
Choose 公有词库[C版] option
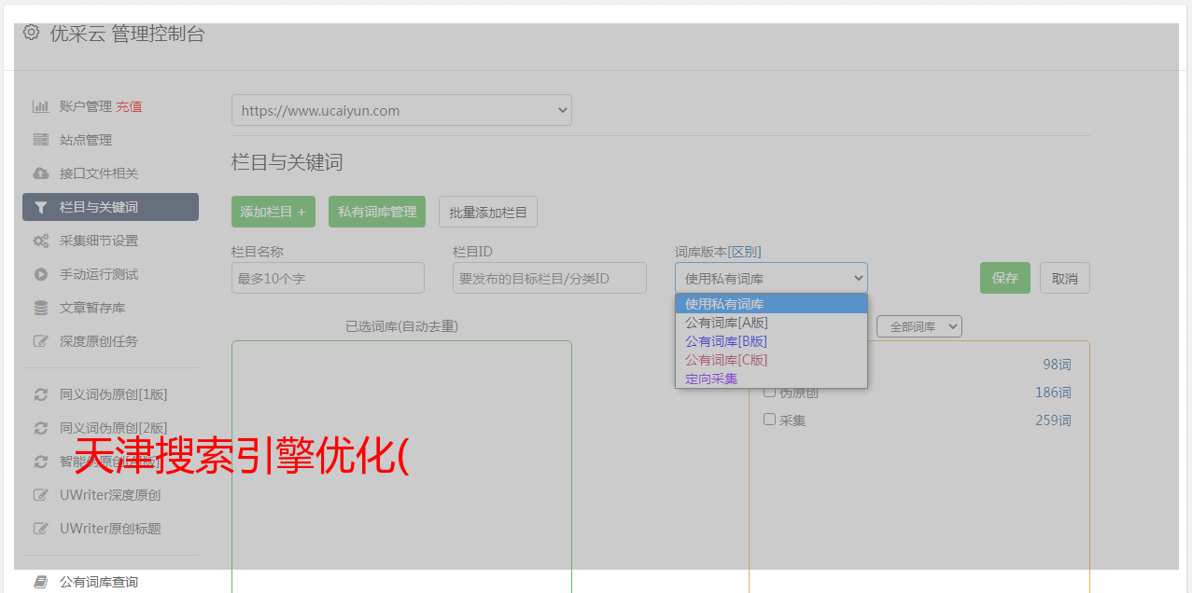(771, 360)
